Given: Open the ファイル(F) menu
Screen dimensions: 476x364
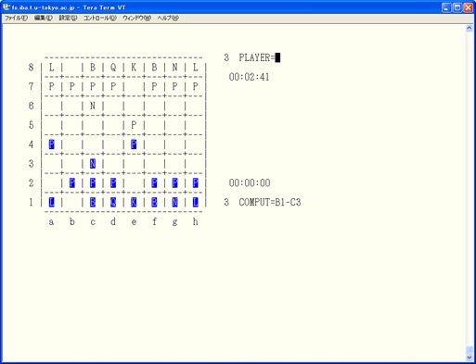Looking at the screenshot, I should [x=16, y=18].
